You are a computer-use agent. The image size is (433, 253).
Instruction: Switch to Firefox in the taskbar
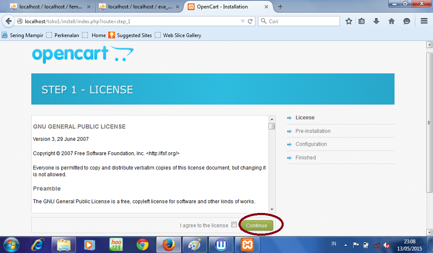(169, 245)
